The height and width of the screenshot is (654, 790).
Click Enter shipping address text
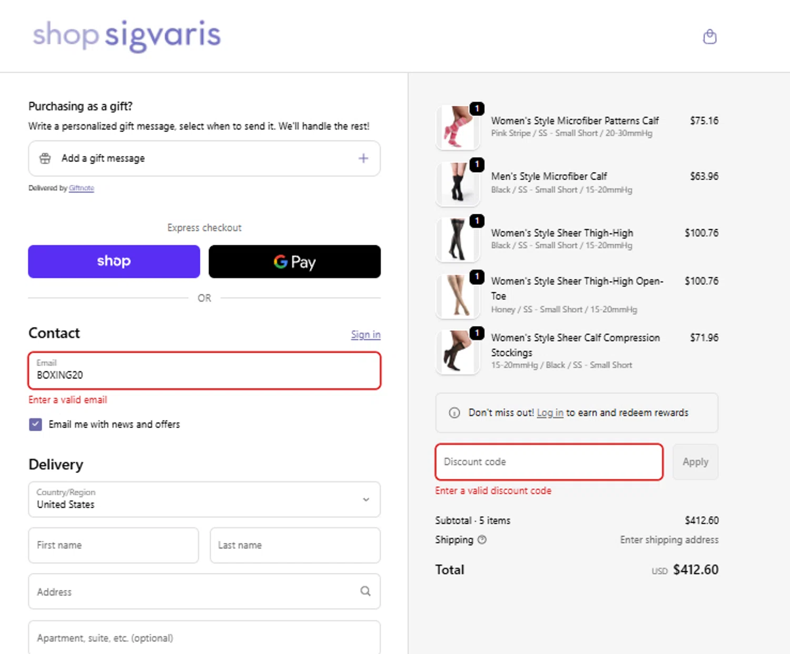coord(669,540)
